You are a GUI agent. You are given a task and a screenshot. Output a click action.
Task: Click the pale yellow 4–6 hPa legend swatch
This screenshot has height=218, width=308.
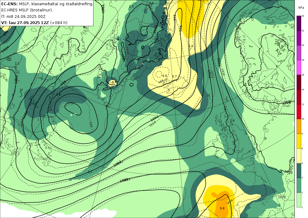tap(299, 156)
